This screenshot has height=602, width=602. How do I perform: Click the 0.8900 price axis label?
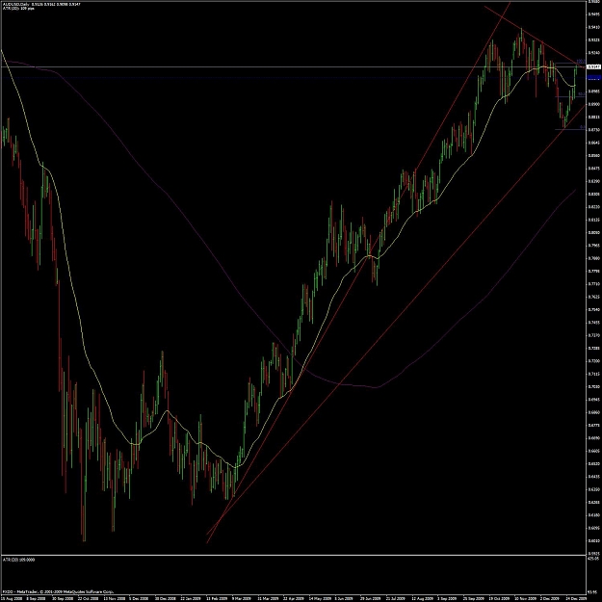594,104
